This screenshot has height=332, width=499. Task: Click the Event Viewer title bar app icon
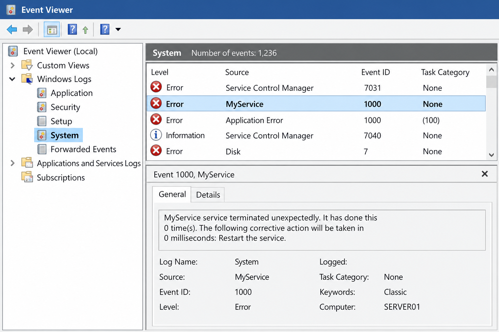click(x=11, y=10)
